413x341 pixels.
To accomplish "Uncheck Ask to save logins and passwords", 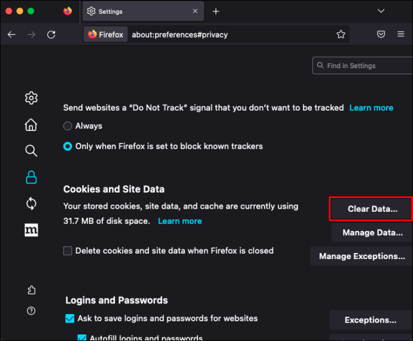I will click(70, 318).
